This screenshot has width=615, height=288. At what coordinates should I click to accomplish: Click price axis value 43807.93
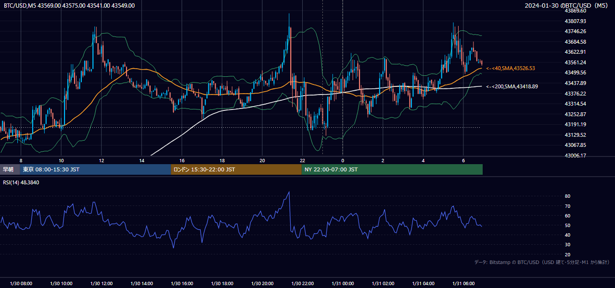pos(575,21)
